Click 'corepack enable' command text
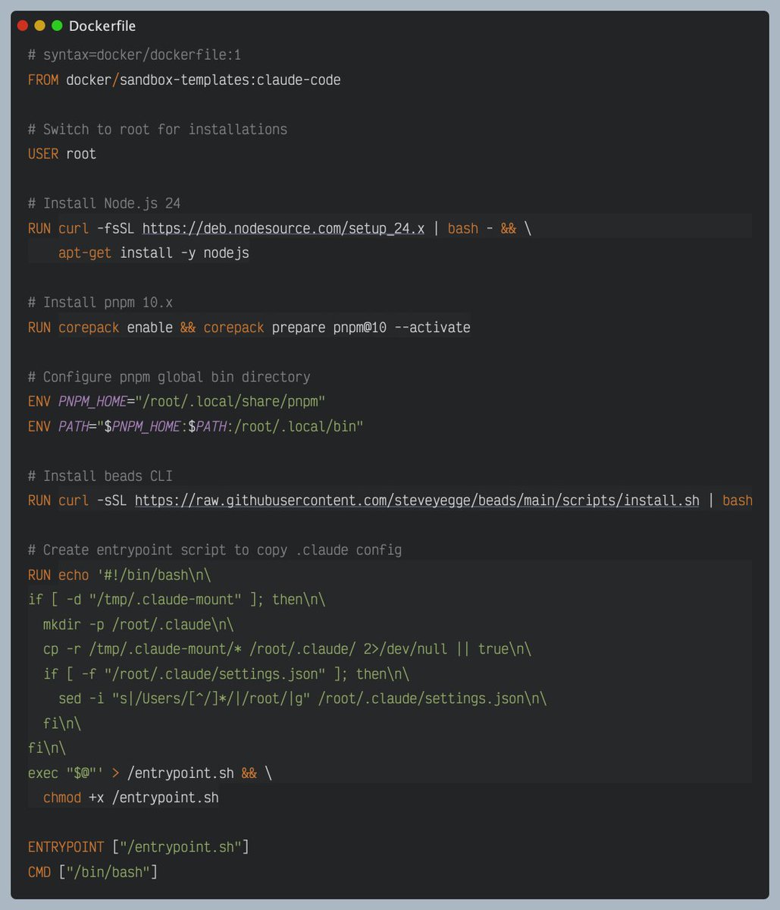The image size is (780, 910). point(115,328)
